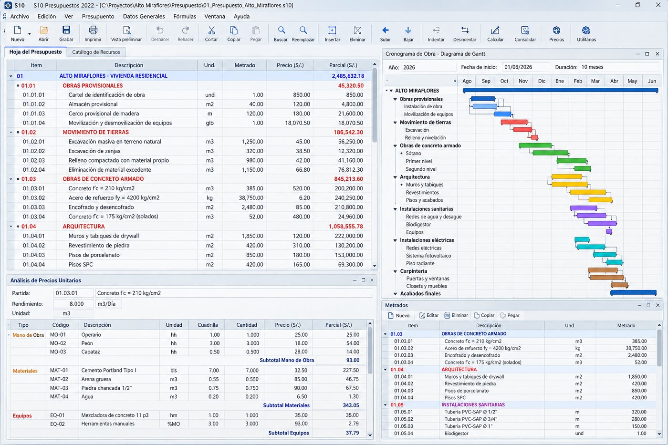Collapse the 01.04 ARQUITECTURA group in Metrados
668x445 pixels.
click(x=386, y=370)
